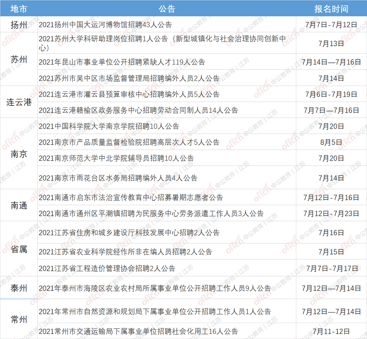
Task: Click the 7月14日 date for 雨花台区水务局
Action: pyautogui.click(x=331, y=178)
